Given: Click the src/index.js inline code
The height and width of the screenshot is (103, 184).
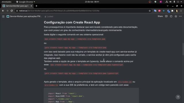Looking at the screenshot, I should coord(124,82).
